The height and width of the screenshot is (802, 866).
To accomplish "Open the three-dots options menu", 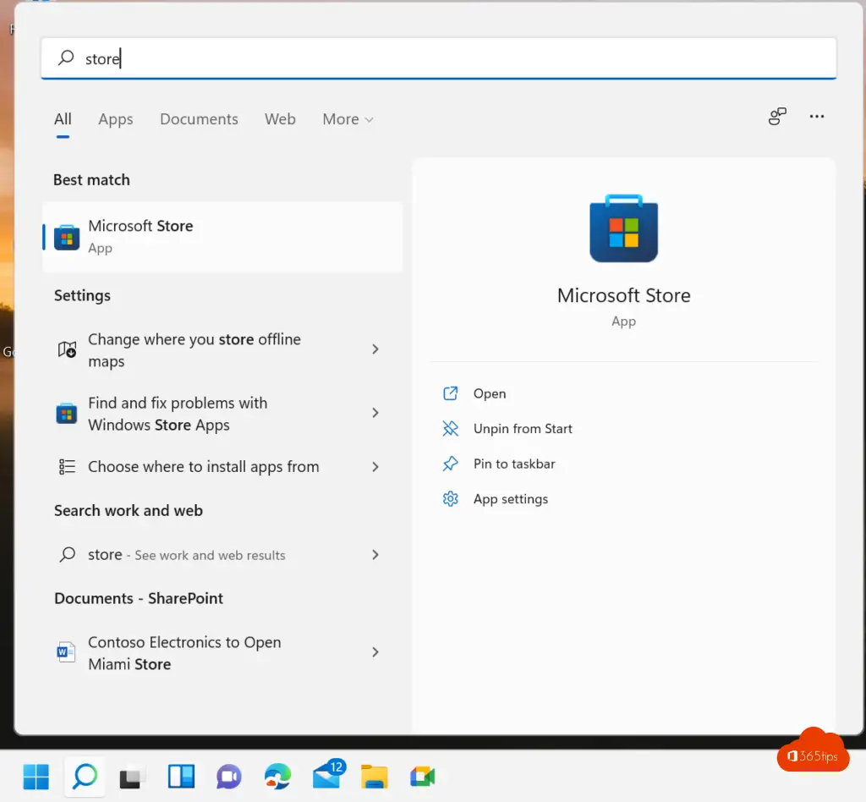I will point(816,116).
